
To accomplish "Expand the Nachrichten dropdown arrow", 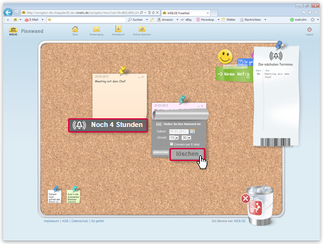I will point(265,20).
